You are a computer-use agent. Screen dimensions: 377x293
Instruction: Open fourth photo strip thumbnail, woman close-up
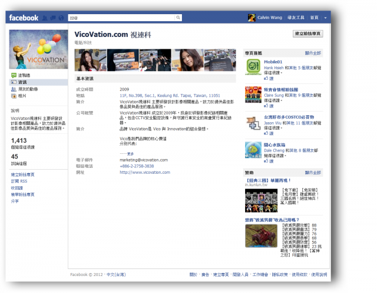188,60
